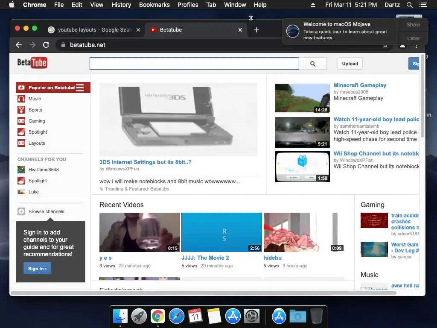Image resolution: width=437 pixels, height=328 pixels.
Task: Click the 11-year-old boy police chase thumbnail
Action: point(303,132)
